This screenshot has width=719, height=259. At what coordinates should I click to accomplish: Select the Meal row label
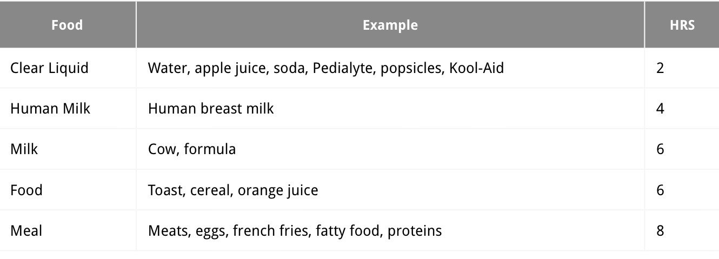pyautogui.click(x=26, y=231)
